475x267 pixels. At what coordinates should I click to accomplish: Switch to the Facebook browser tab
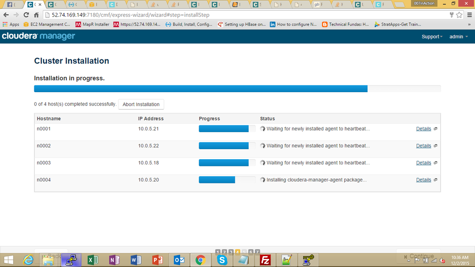point(11,5)
